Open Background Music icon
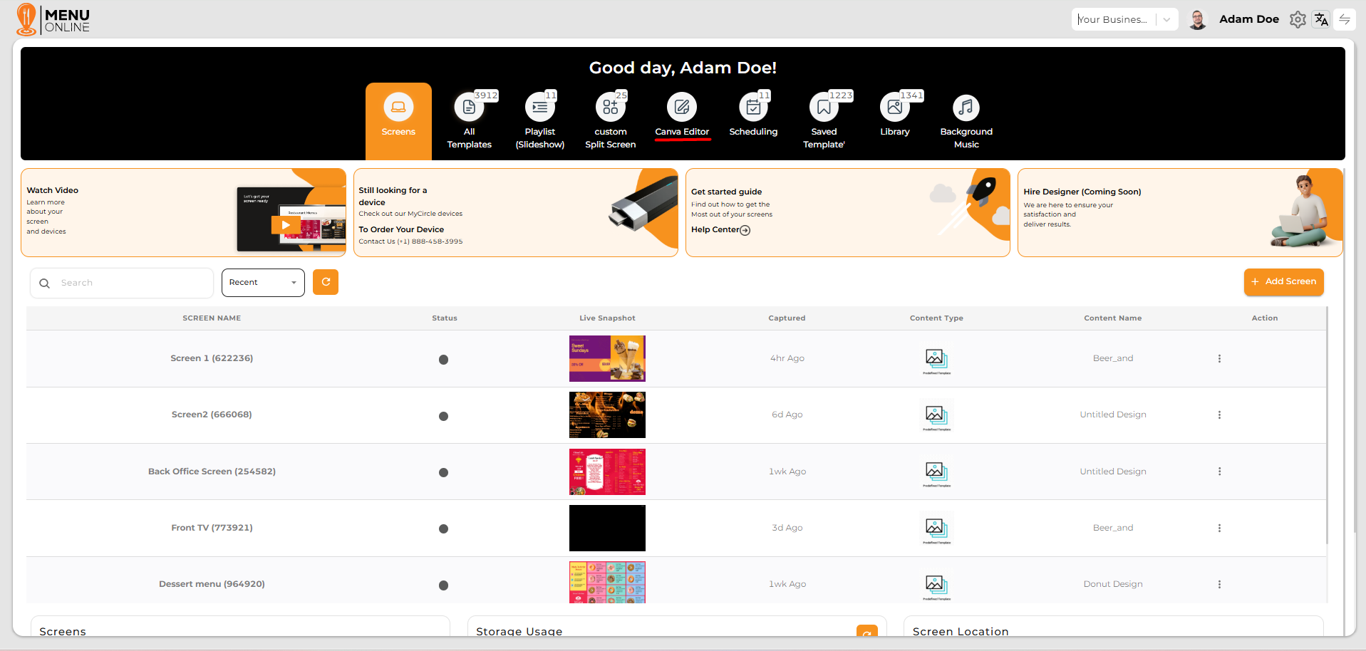 pos(966,108)
